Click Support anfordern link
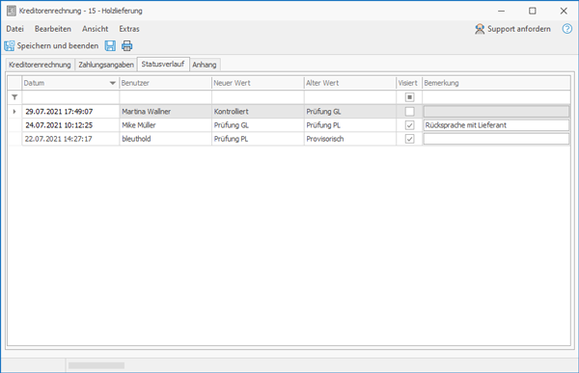This screenshot has width=579, height=373. (513, 29)
